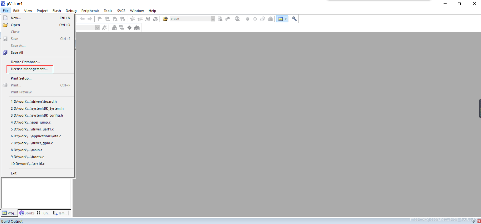Click the pack installer icon after diamond
Viewport: 481px width, 224px height.
click(137, 28)
